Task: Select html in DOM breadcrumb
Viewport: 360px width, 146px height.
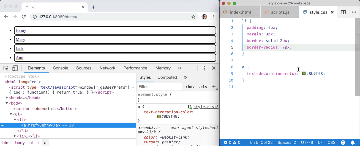Action: [x=6, y=143]
